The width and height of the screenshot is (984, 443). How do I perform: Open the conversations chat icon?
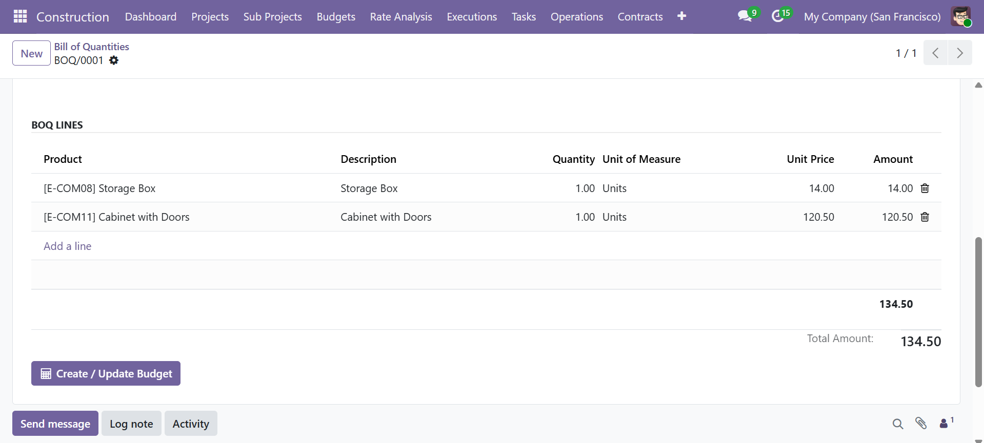(745, 16)
